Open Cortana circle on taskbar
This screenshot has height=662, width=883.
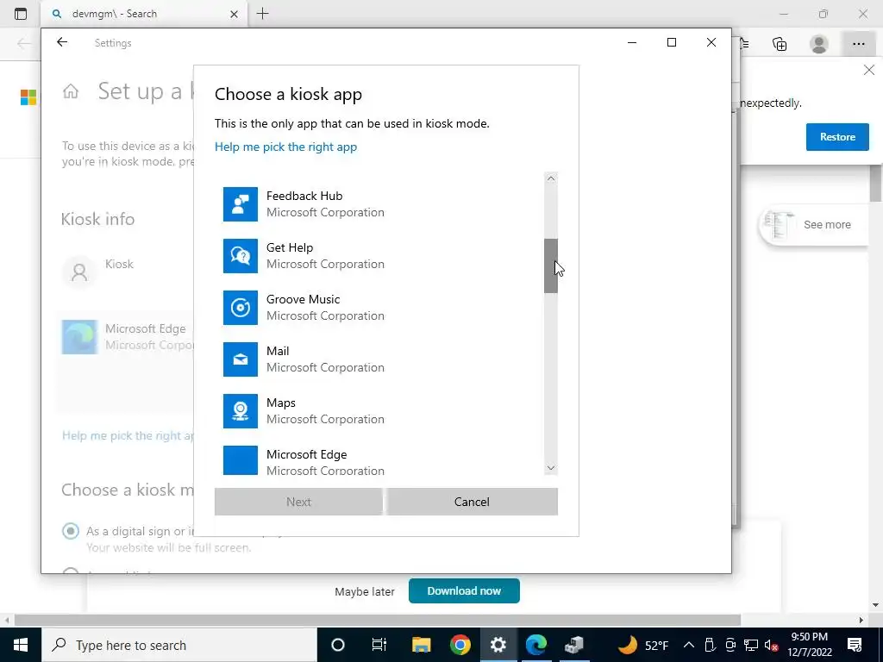(338, 645)
